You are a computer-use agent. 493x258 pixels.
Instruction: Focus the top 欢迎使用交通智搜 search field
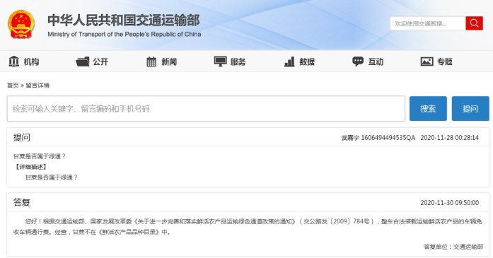(428, 23)
